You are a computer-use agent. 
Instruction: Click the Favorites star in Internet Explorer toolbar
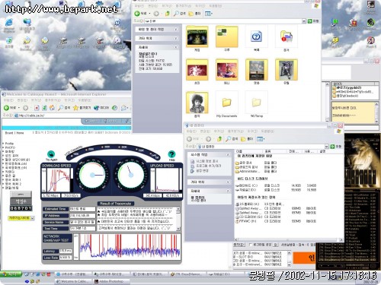75,108
